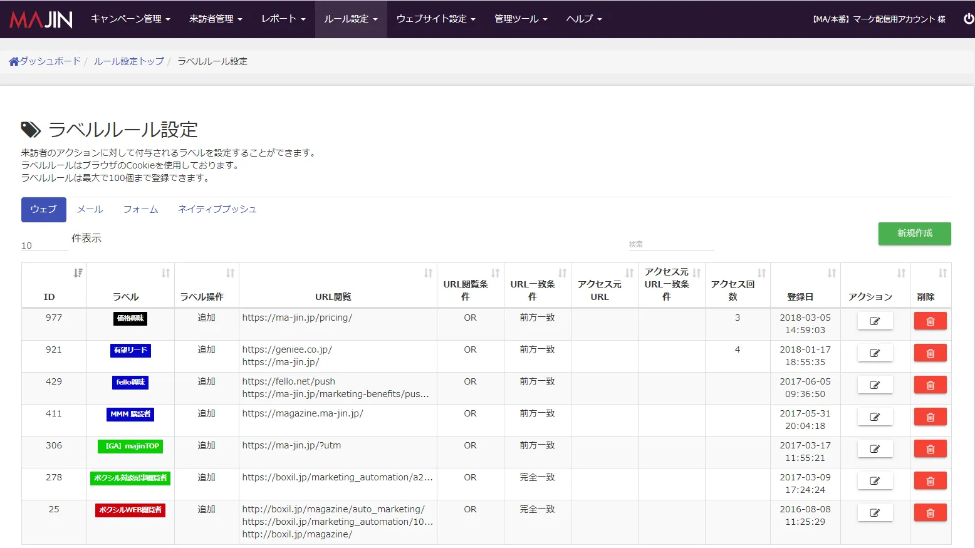Click the [GA] majinTOP label badge

tap(130, 447)
